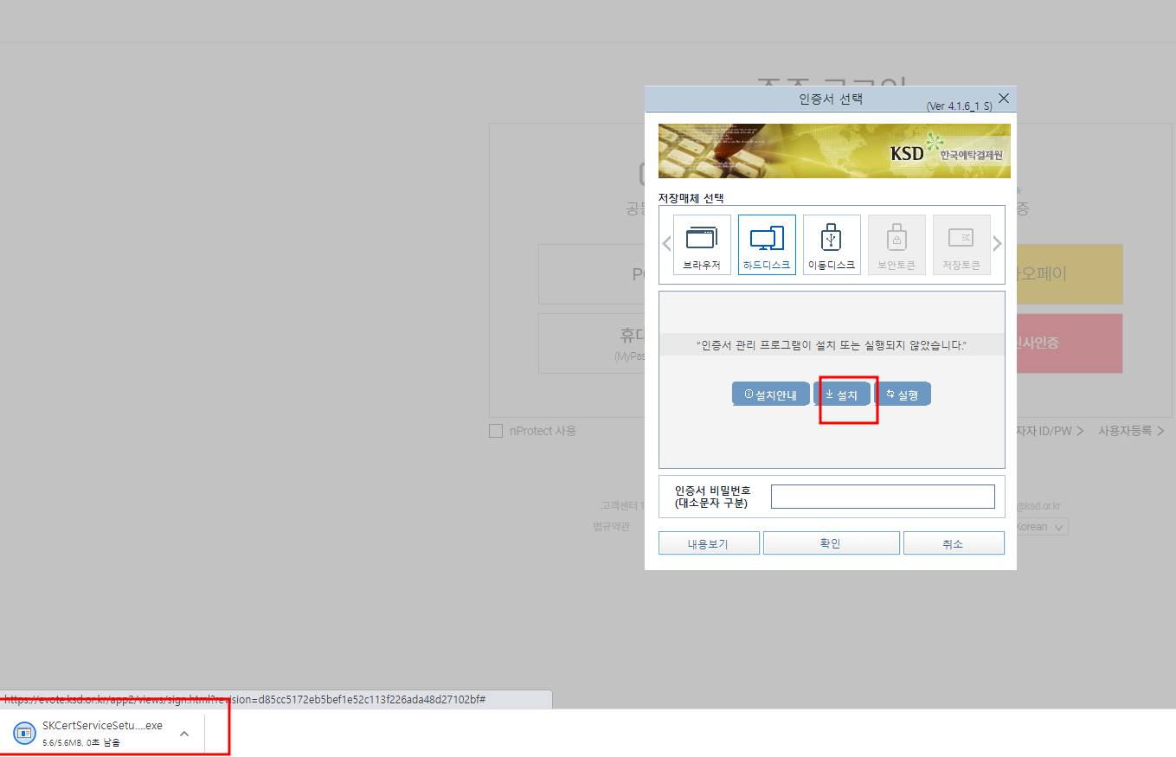Open the 설치안내 installation guide

770,393
